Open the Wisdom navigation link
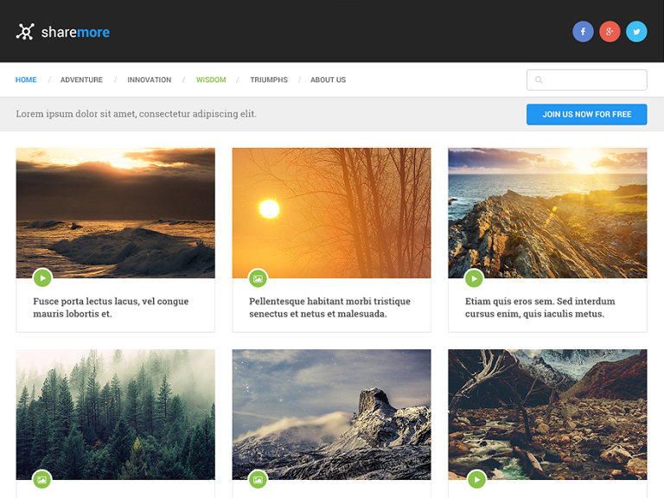The height and width of the screenshot is (498, 664). click(211, 80)
